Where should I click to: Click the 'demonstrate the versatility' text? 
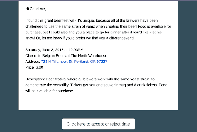click(x=47, y=85)
